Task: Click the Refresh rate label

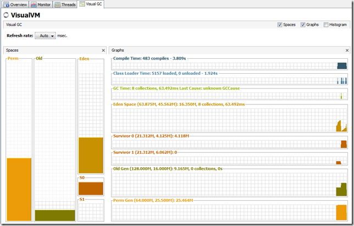Action: tap(20, 36)
